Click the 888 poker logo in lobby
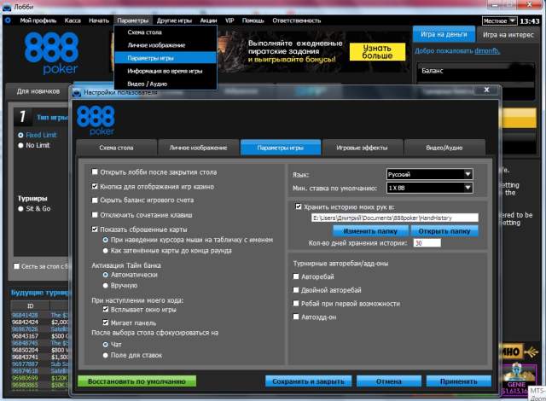The image size is (546, 401). click(51, 53)
